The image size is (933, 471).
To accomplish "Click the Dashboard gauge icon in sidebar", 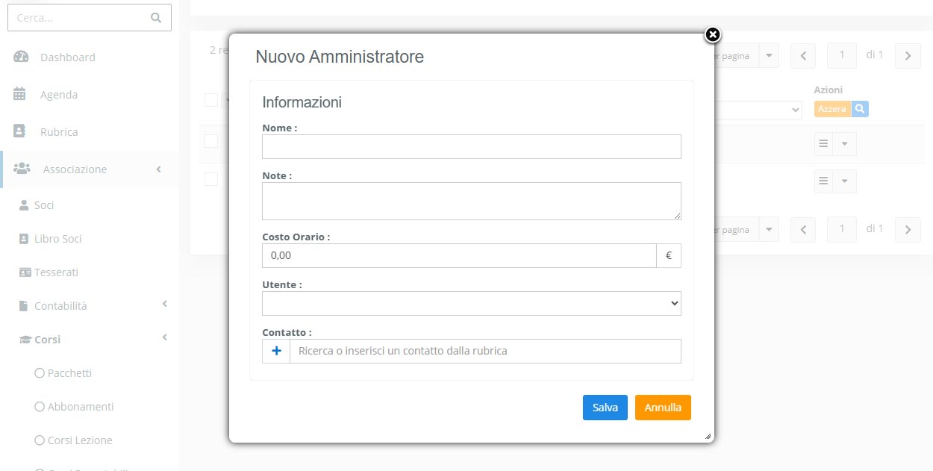I will click(x=21, y=57).
